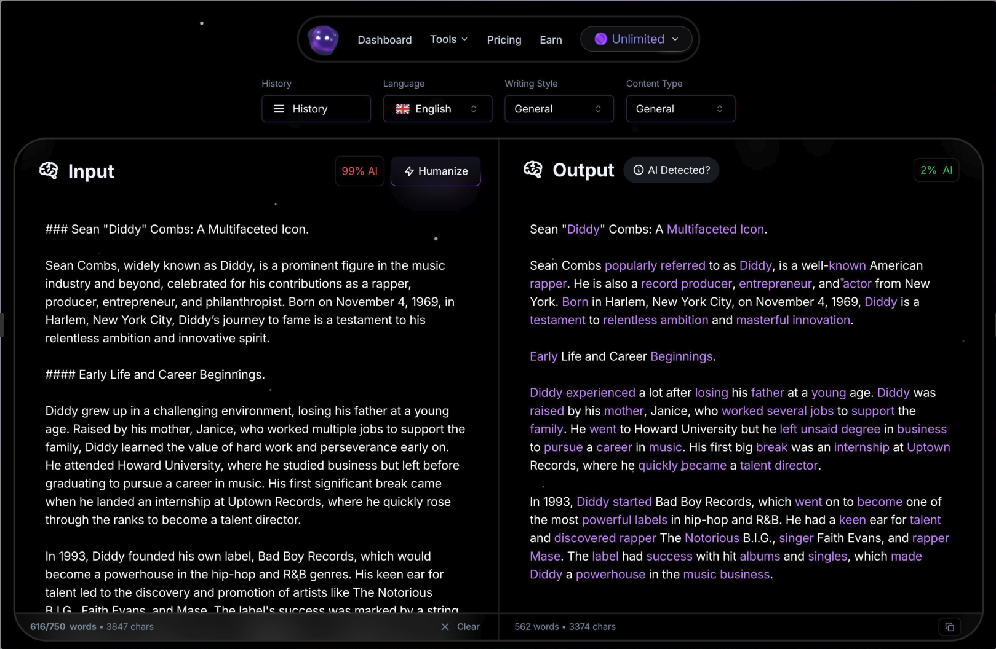Expand the Tools menu
Screen dimensions: 996x649
(448, 39)
